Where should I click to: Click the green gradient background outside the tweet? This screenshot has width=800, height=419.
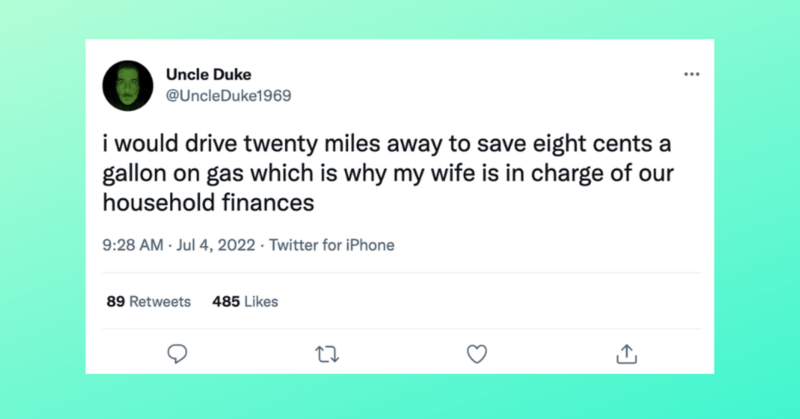(x=40, y=200)
